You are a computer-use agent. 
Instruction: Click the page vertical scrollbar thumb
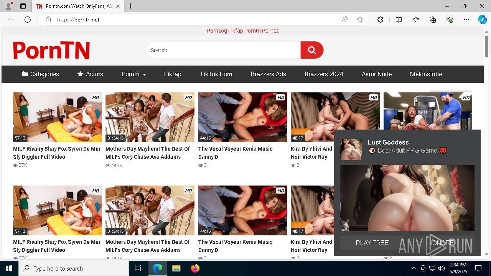486,46
